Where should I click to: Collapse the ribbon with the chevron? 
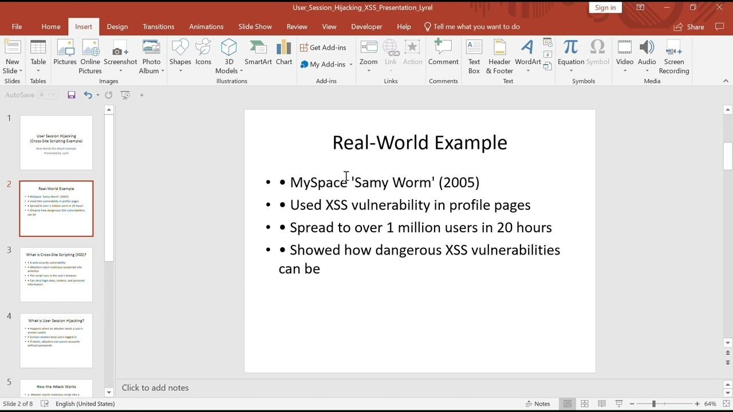(726, 81)
